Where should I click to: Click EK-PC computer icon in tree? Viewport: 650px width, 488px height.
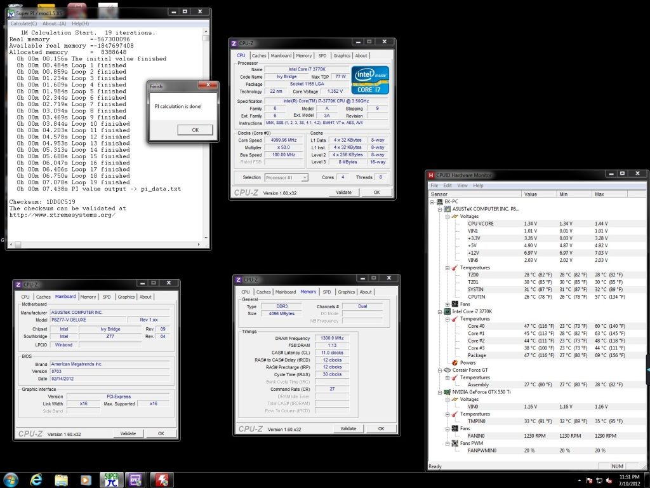[440, 201]
